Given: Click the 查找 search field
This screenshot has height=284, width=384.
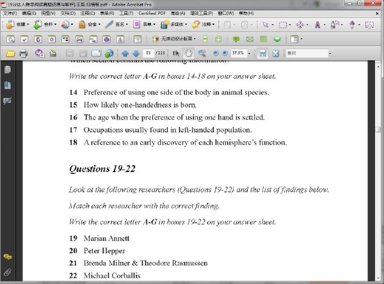Looking at the screenshot, I should (x=307, y=53).
